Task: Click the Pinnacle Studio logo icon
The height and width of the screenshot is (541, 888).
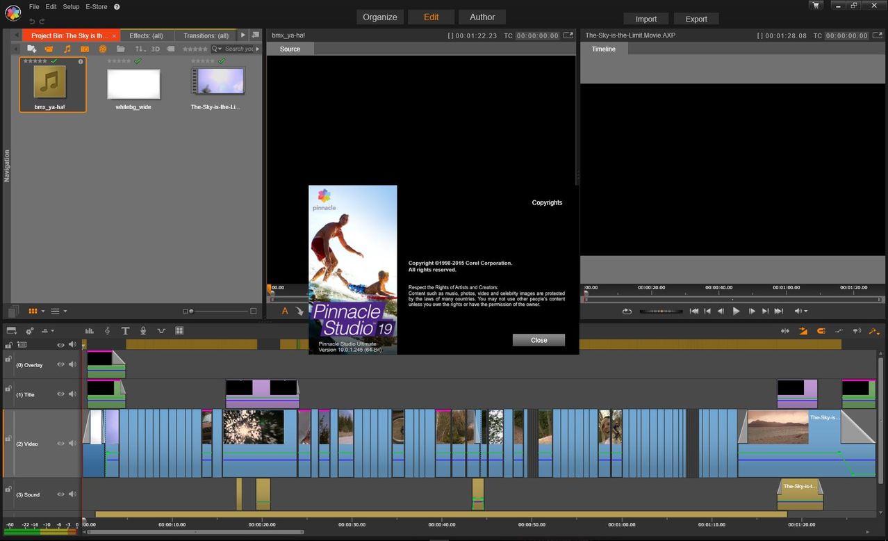Action: point(13,14)
